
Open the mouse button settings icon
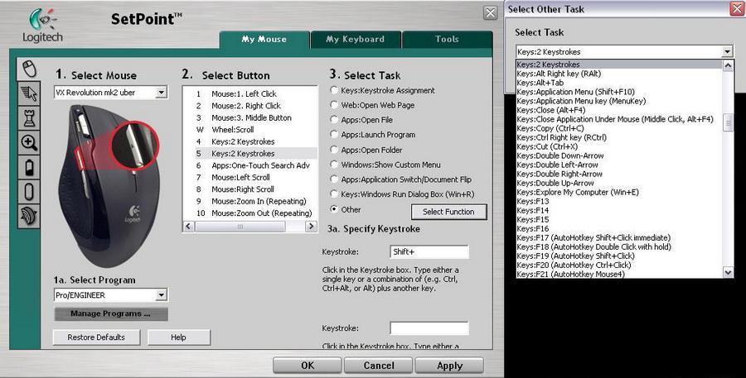tap(28, 67)
